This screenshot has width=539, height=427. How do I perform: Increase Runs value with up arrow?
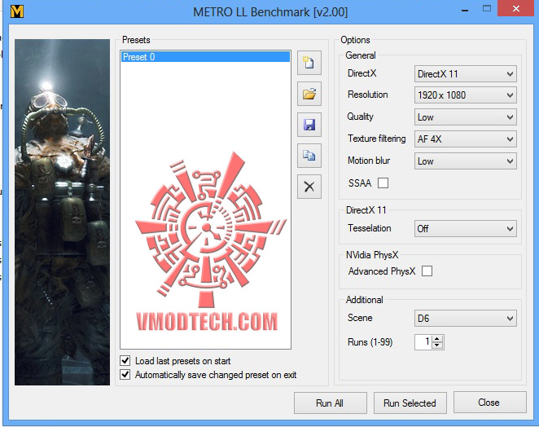pyautogui.click(x=437, y=338)
